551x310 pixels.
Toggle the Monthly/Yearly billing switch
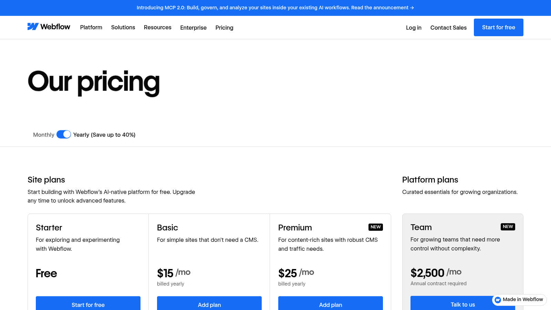point(64,134)
